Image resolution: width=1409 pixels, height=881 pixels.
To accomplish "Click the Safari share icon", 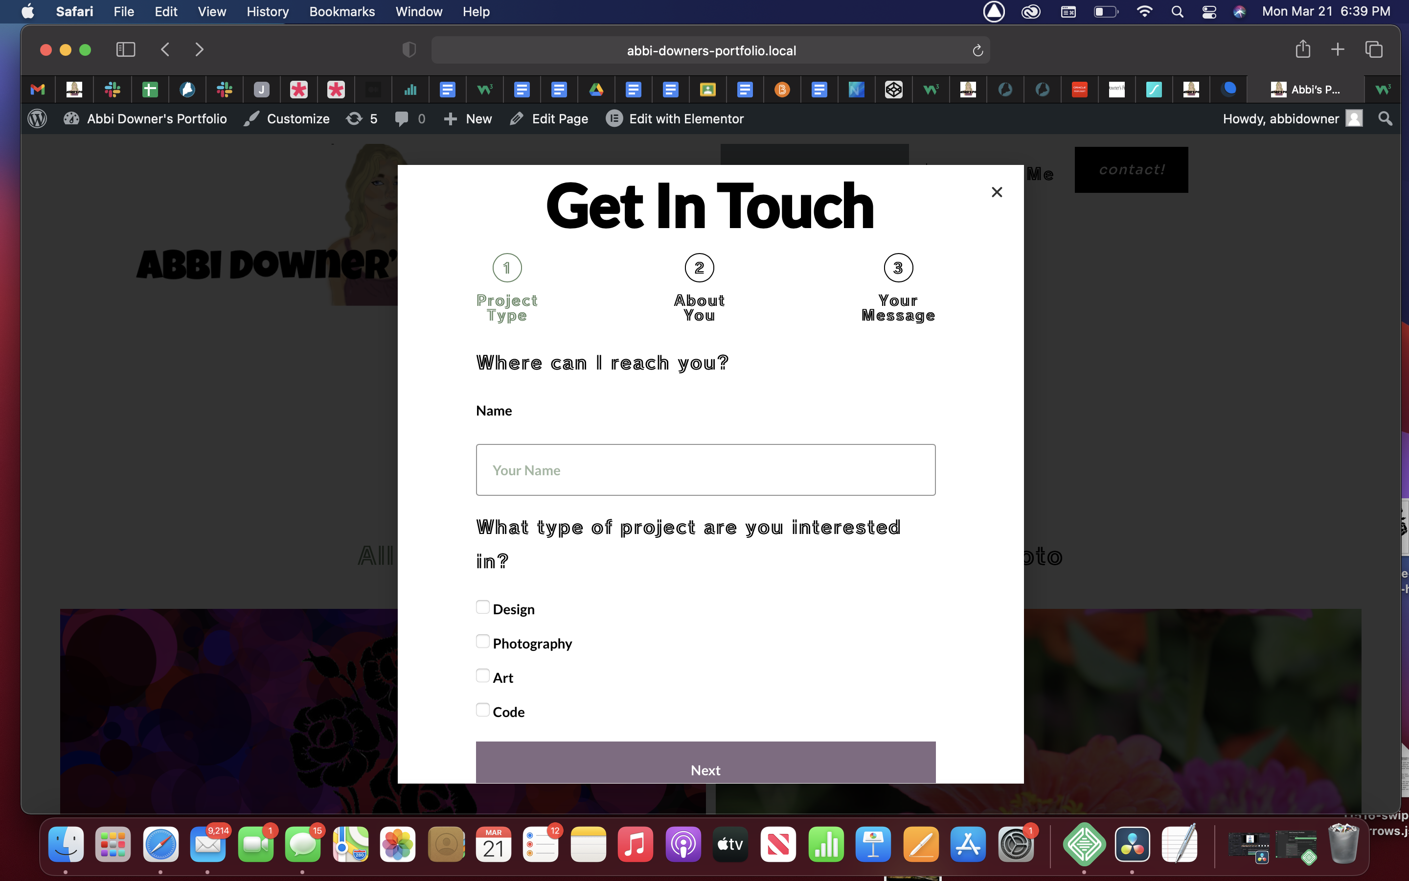I will 1302,49.
